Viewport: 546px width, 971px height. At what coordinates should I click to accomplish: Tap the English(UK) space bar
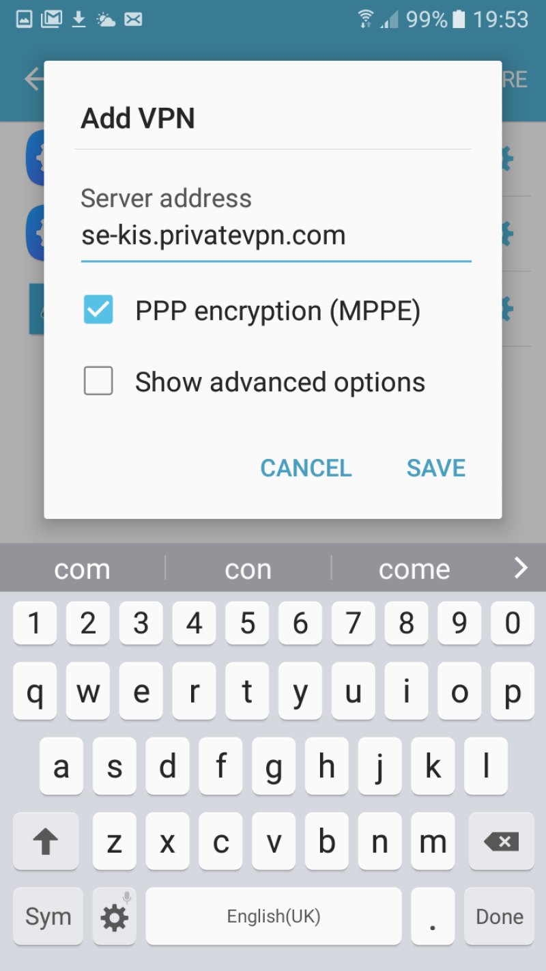tap(274, 917)
